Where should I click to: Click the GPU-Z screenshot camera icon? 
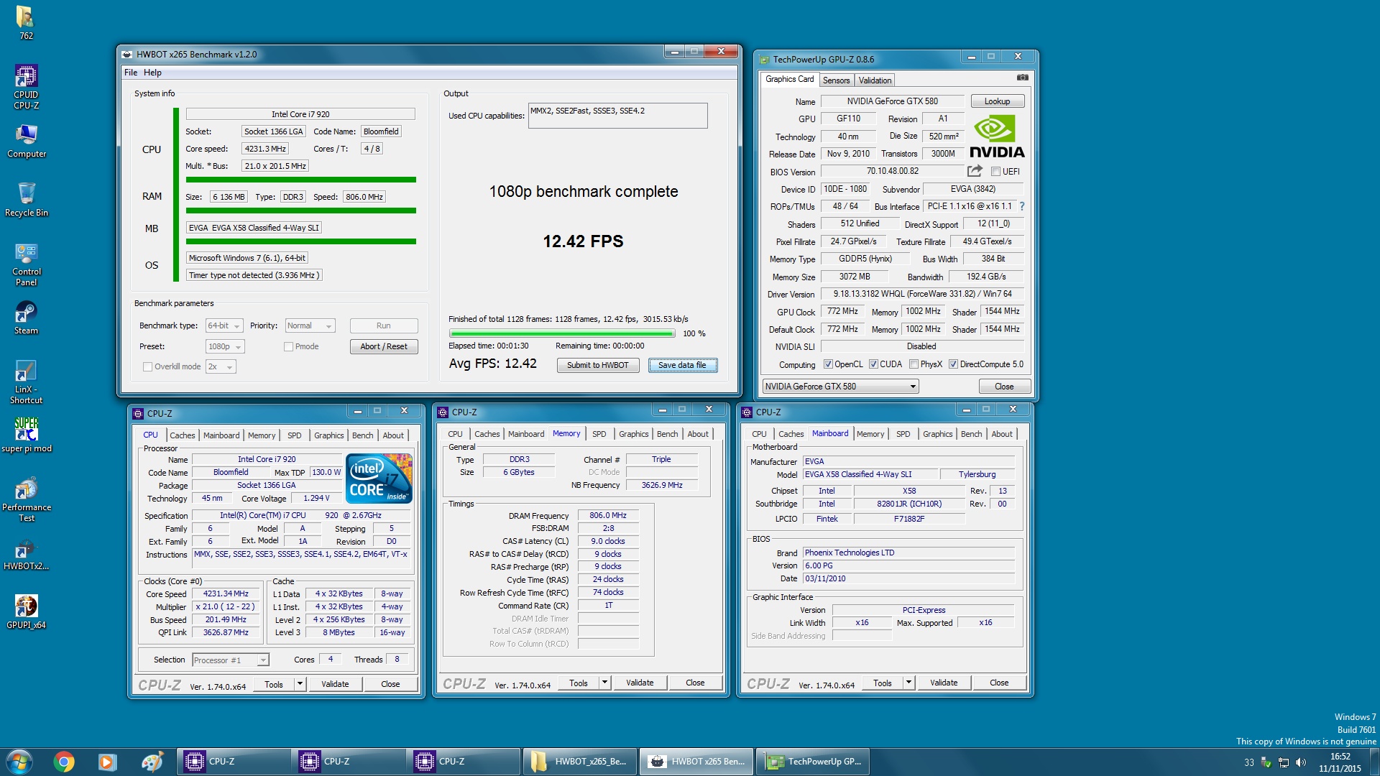pos(1022,78)
